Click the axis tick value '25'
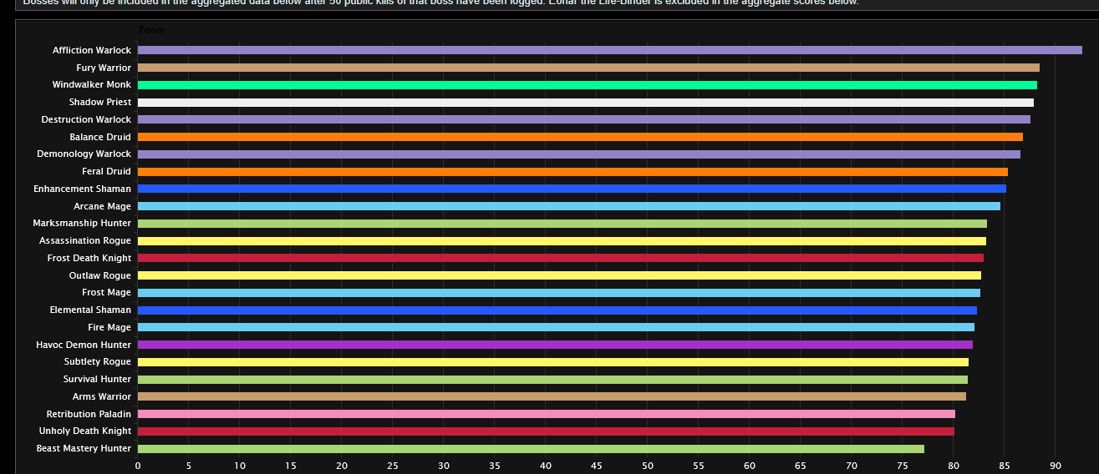 point(393,466)
